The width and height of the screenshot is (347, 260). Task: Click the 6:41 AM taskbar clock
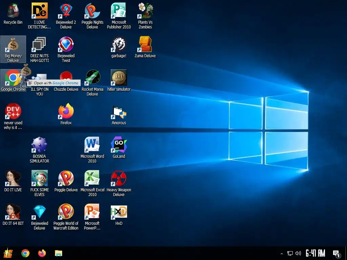[x=315, y=253]
